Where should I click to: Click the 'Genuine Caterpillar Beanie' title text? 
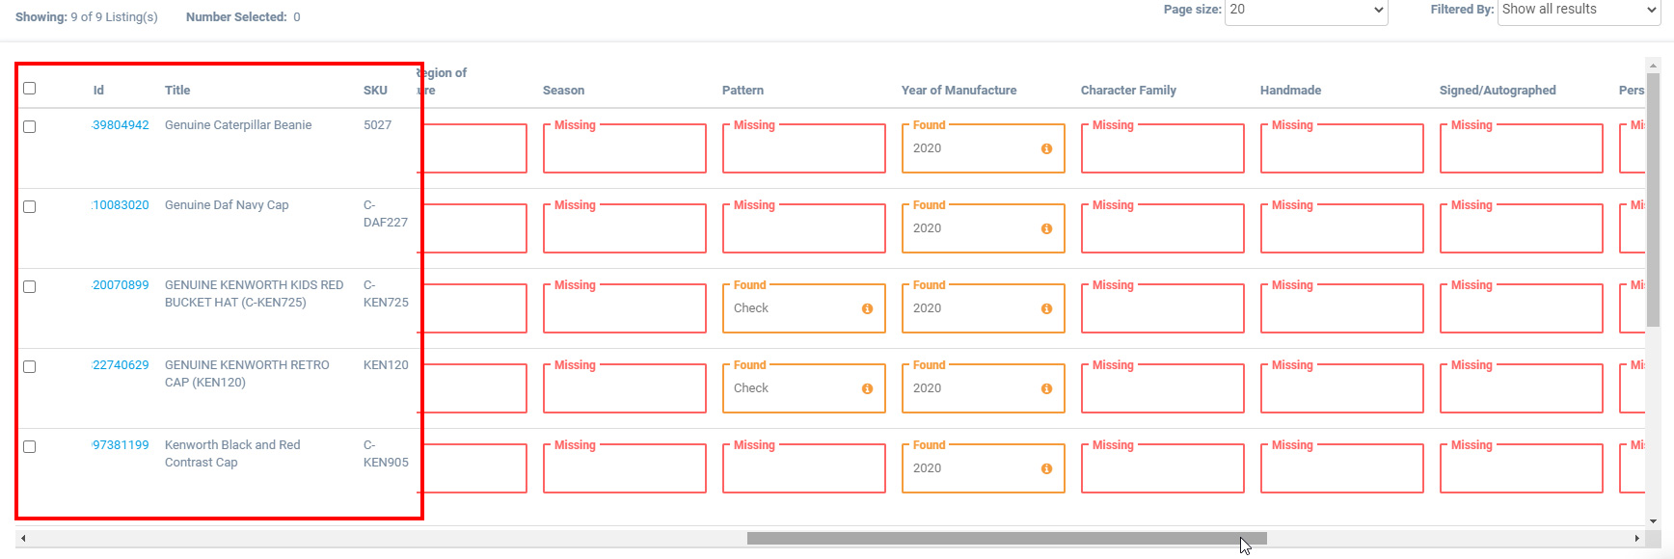[x=238, y=125]
